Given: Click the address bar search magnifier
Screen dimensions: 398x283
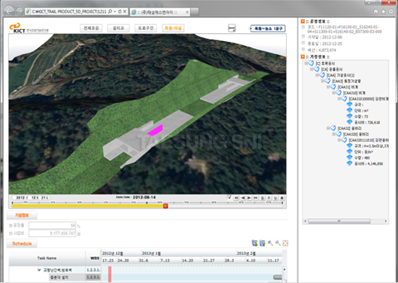Looking at the screenshot, I should (x=110, y=12).
